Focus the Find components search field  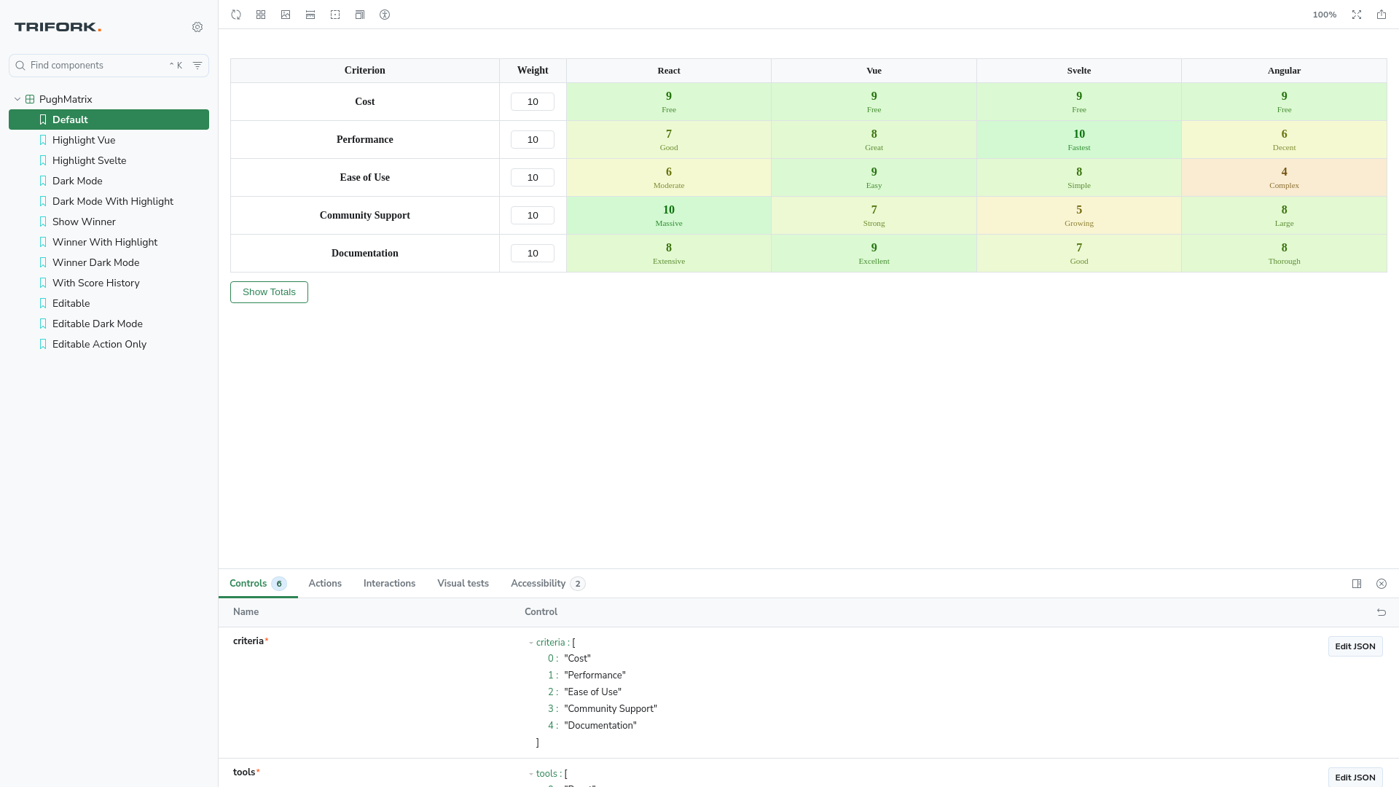point(109,66)
